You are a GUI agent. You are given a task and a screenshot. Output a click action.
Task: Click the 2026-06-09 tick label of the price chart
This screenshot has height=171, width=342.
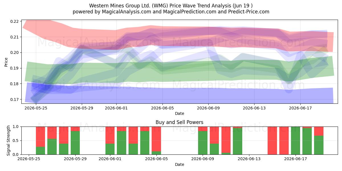tap(209, 108)
